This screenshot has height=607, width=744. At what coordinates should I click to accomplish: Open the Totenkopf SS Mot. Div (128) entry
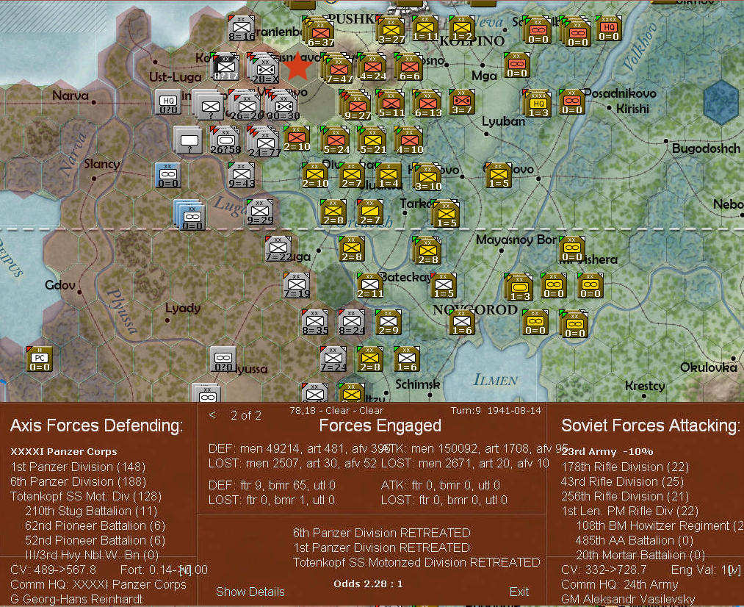click(x=86, y=496)
